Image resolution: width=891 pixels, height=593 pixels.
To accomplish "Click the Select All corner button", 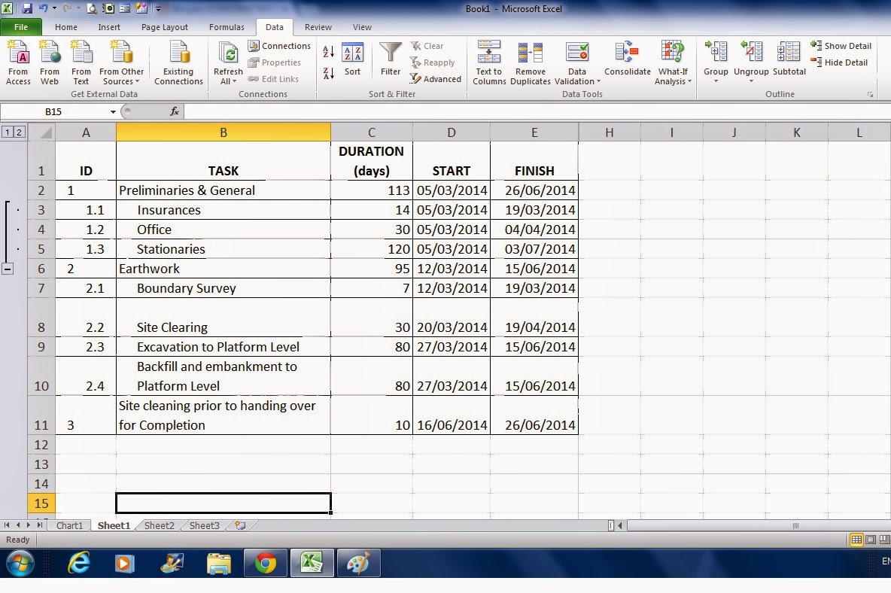I will 41,132.
